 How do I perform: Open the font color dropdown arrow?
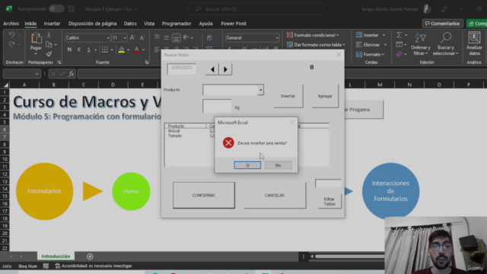144,49
